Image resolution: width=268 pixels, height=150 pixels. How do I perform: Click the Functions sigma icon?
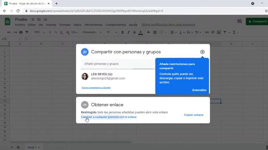point(234,32)
